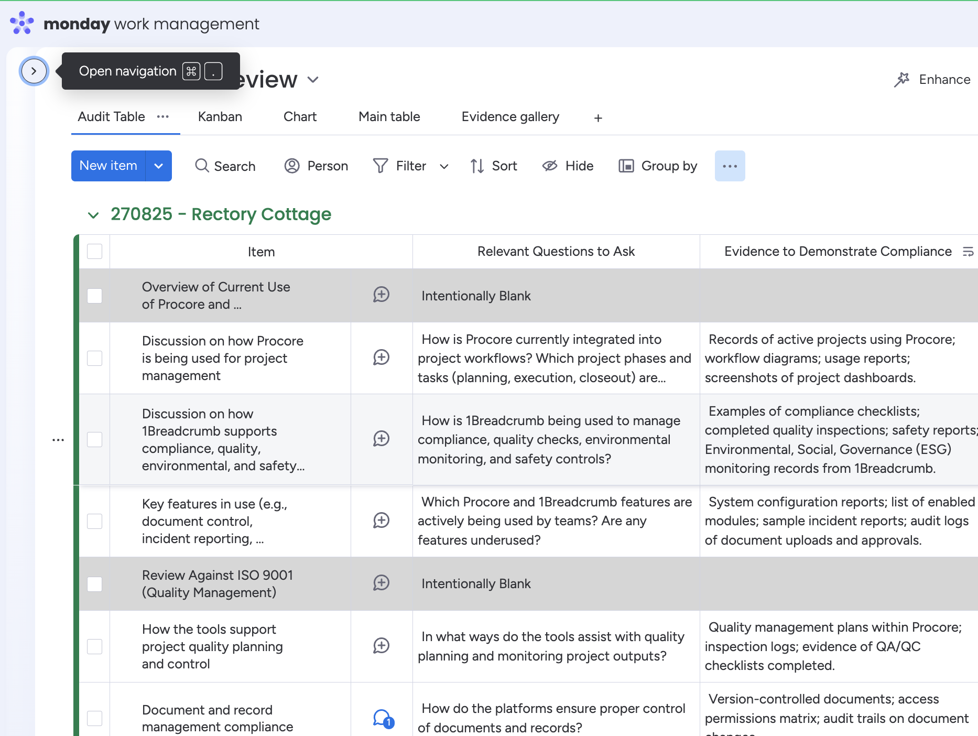Screen dimensions: 978x736
Task: Add a new board view
Action: pos(598,118)
